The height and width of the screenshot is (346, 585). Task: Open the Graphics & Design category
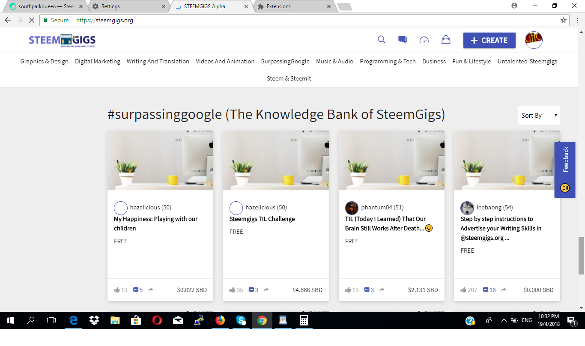45,61
